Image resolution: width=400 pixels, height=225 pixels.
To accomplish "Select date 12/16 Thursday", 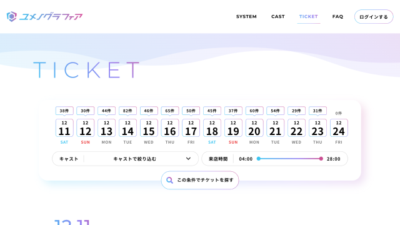I will point(170,127).
